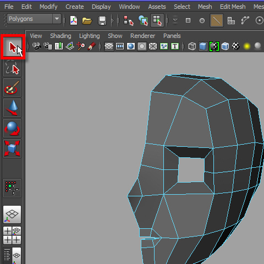Open the Edit Mesh menu
Screen dimensions: 264x264
[x=233, y=7]
